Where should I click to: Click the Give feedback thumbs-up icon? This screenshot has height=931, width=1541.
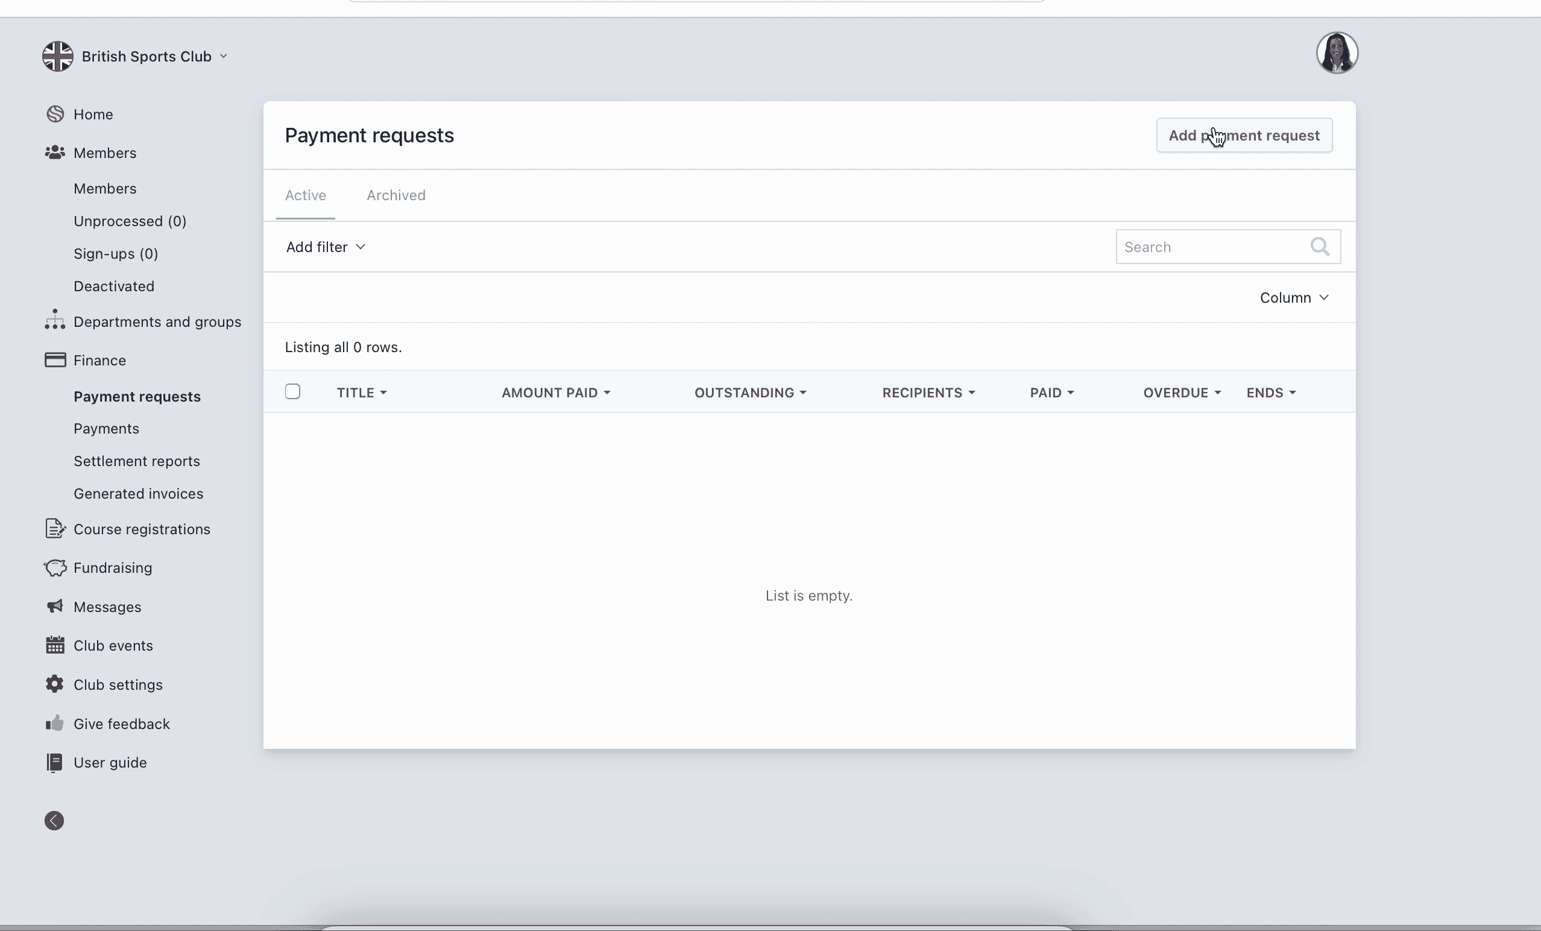point(54,724)
